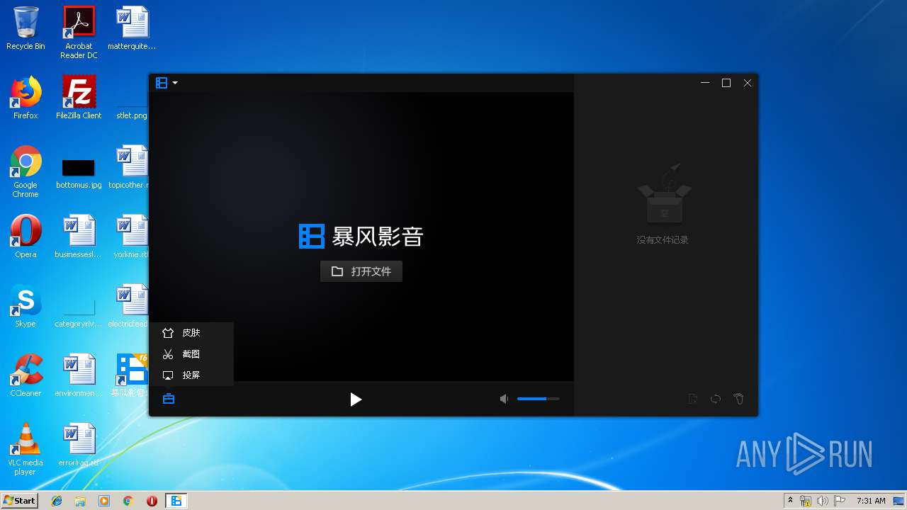Launch Internet Explorer from taskbar
Viewport: 907px width, 510px height.
(57, 501)
